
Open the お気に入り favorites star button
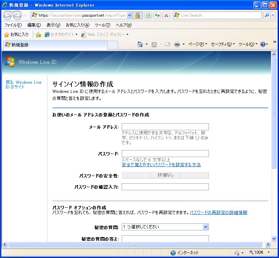(16, 35)
